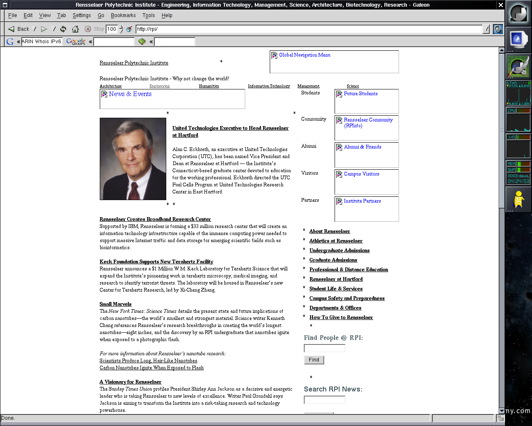
Task: Go to the home page icon
Action: pyautogui.click(x=75, y=29)
